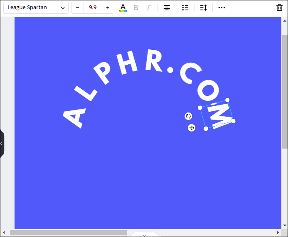This screenshot has height=237, width=288.
Task: Expand the collapsed left side panel
Action: coord(2,144)
